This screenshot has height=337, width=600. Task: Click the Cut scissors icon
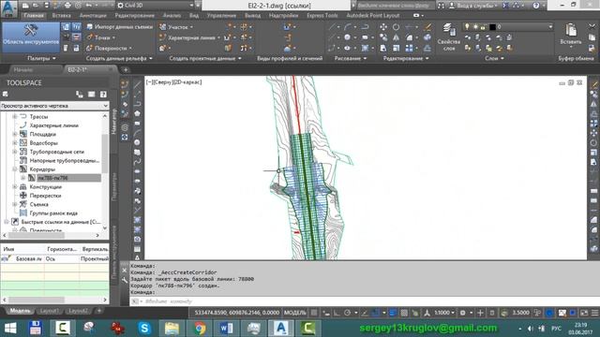592,27
